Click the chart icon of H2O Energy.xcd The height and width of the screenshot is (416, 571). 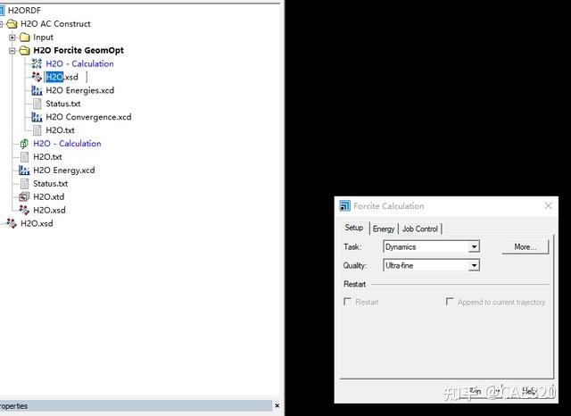(x=24, y=171)
